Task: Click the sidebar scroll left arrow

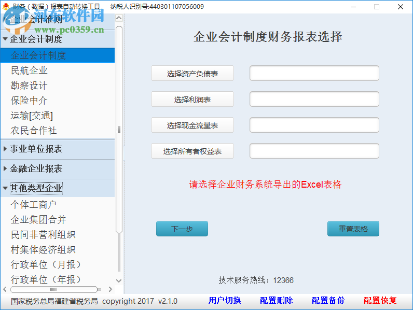Action: 5,289
